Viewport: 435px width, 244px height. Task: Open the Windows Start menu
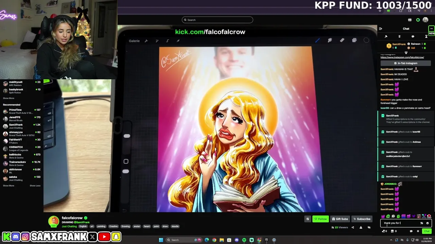[x=161, y=240]
